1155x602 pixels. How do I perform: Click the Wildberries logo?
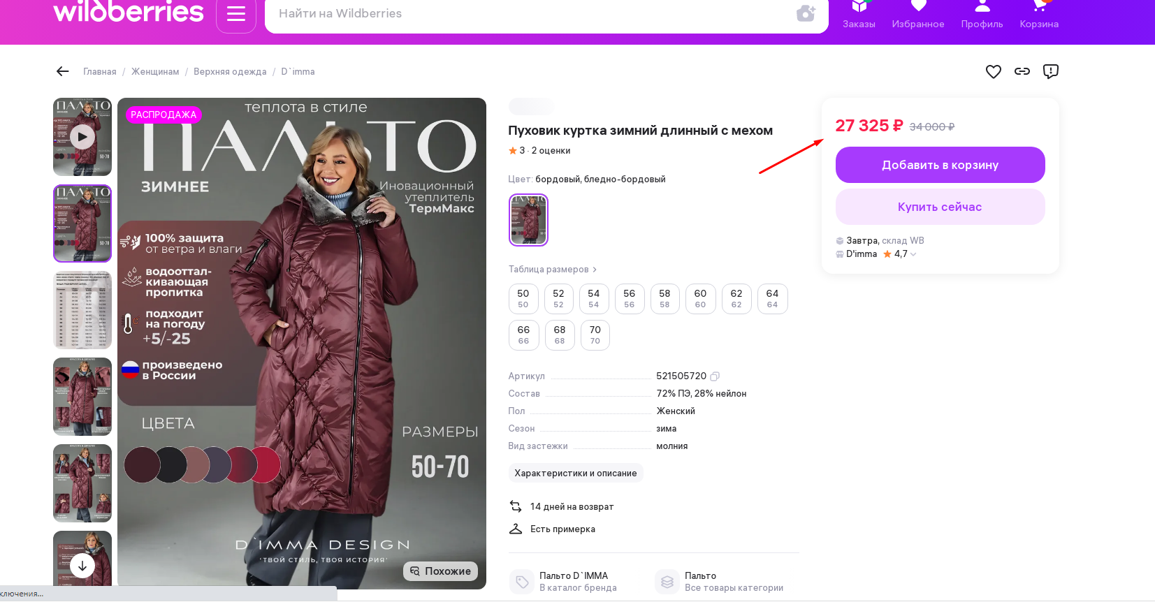point(129,12)
